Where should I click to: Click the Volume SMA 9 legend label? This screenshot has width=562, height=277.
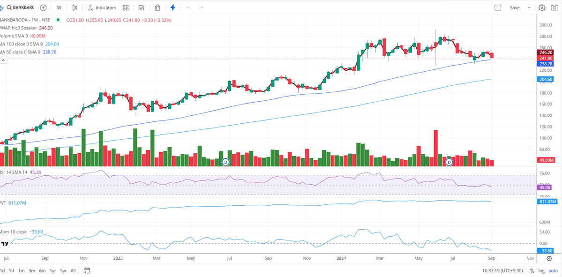pos(15,36)
